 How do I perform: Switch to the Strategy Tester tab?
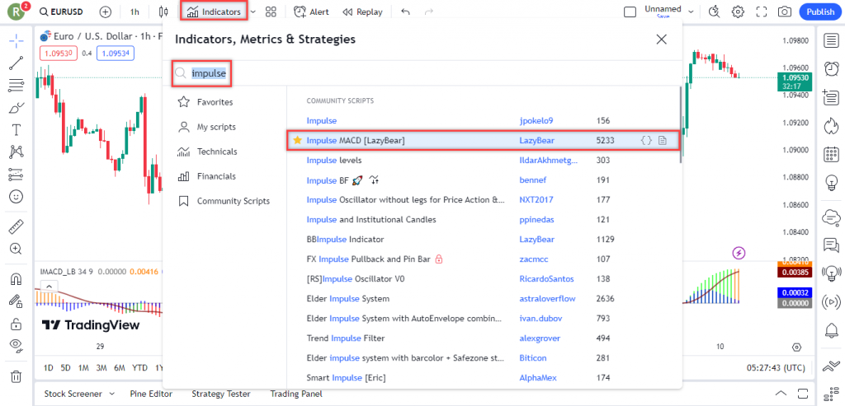(x=223, y=394)
